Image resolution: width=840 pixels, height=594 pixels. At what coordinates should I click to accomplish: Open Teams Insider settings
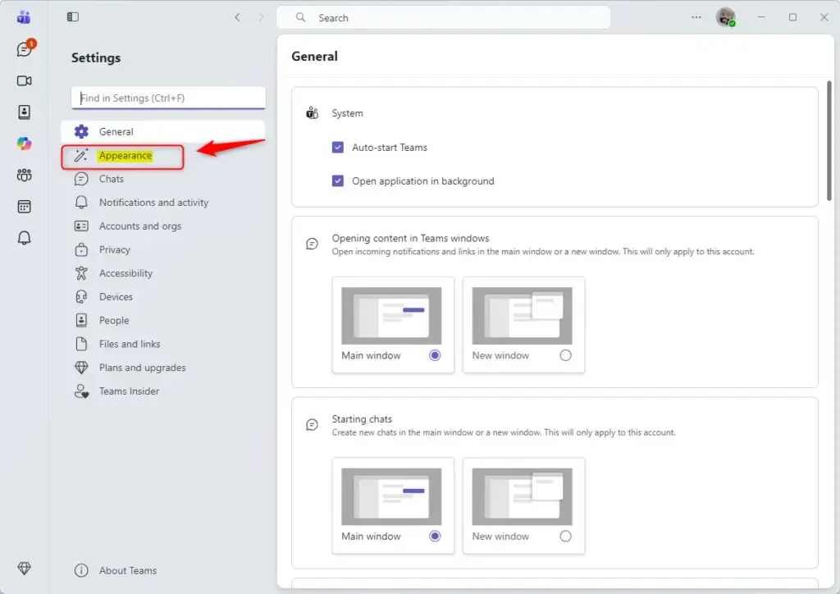(163, 391)
